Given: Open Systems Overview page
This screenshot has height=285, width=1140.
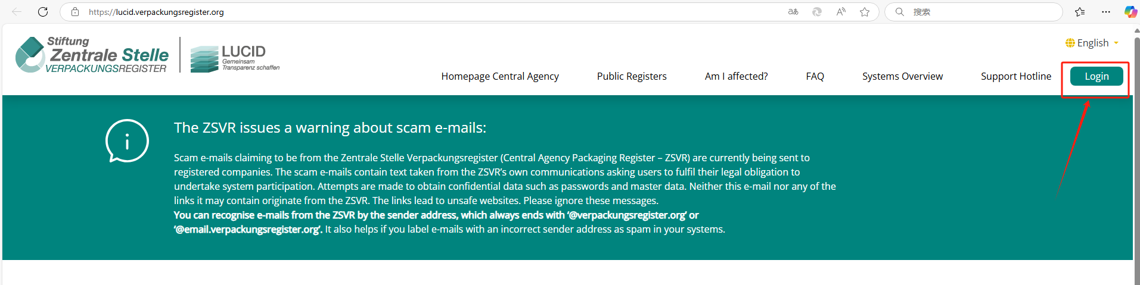Looking at the screenshot, I should pyautogui.click(x=902, y=76).
